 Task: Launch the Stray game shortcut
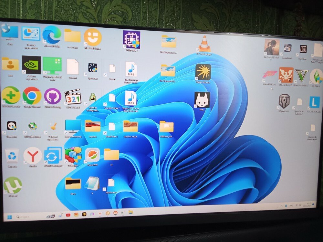coord(202,101)
